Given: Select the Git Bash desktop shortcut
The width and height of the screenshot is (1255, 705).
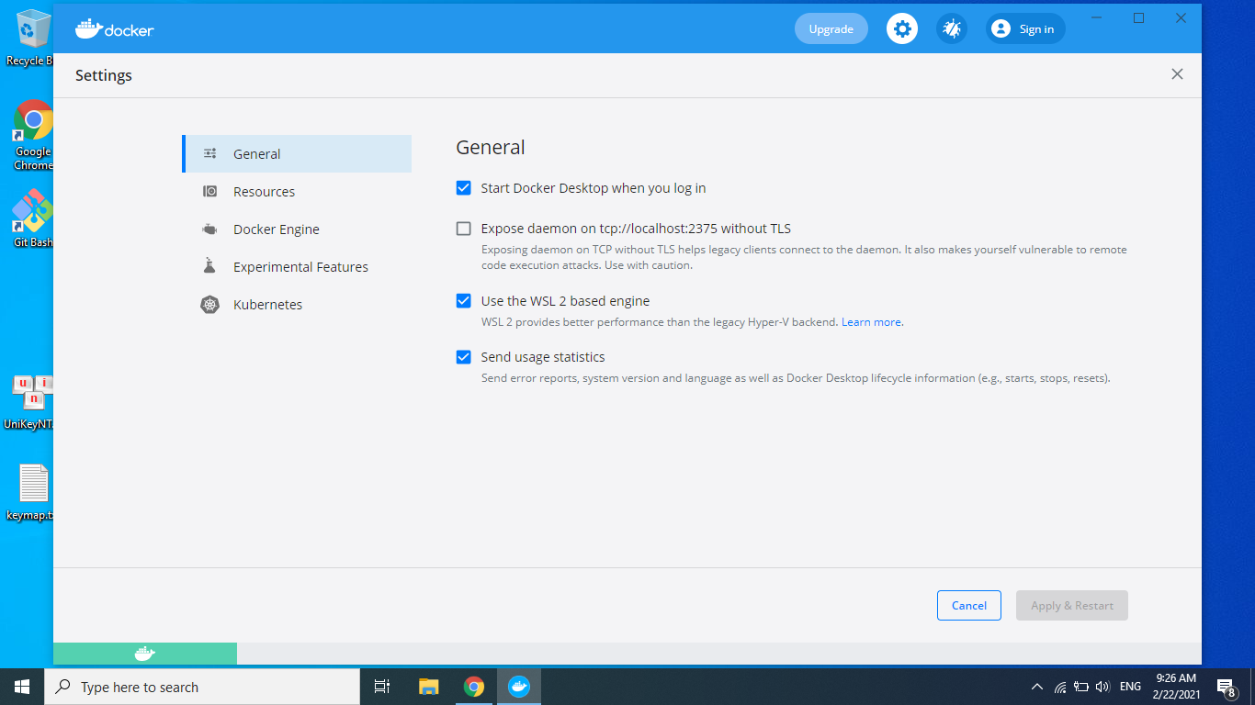Looking at the screenshot, I should [33, 218].
